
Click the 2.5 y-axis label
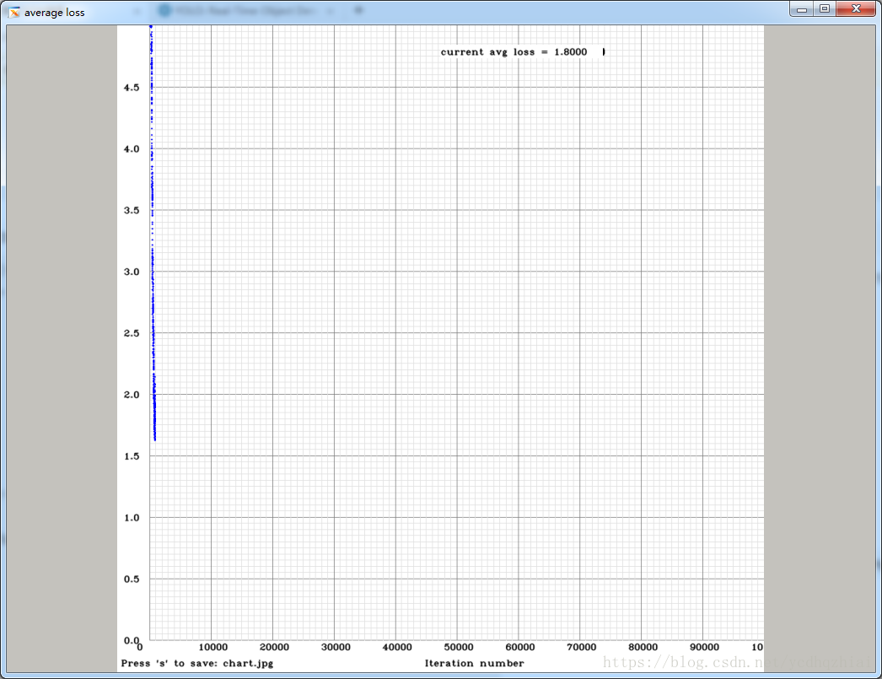pos(132,333)
